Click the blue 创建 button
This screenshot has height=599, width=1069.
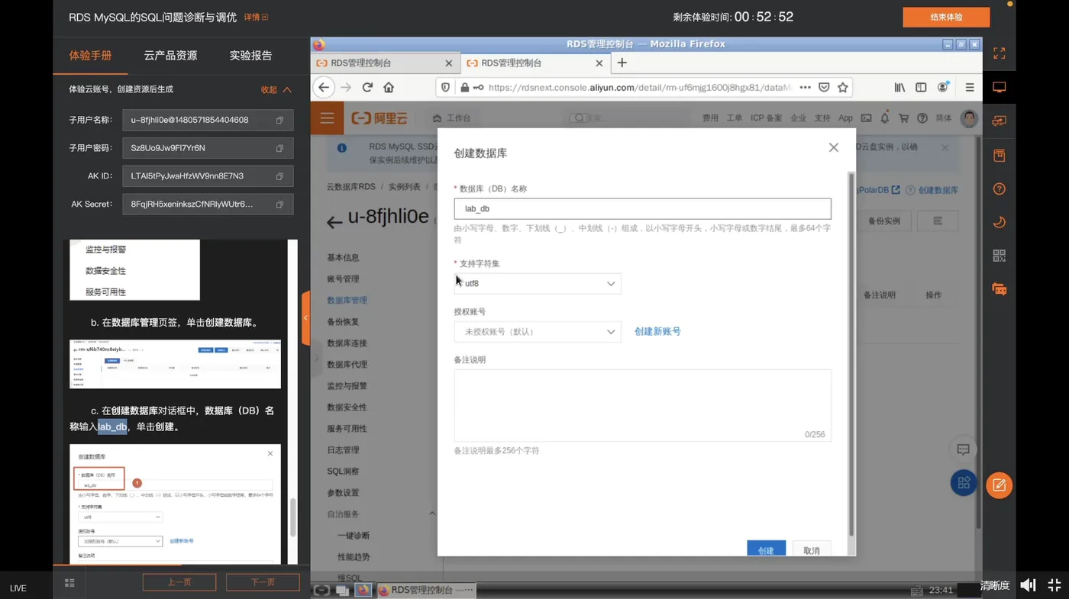pyautogui.click(x=766, y=550)
